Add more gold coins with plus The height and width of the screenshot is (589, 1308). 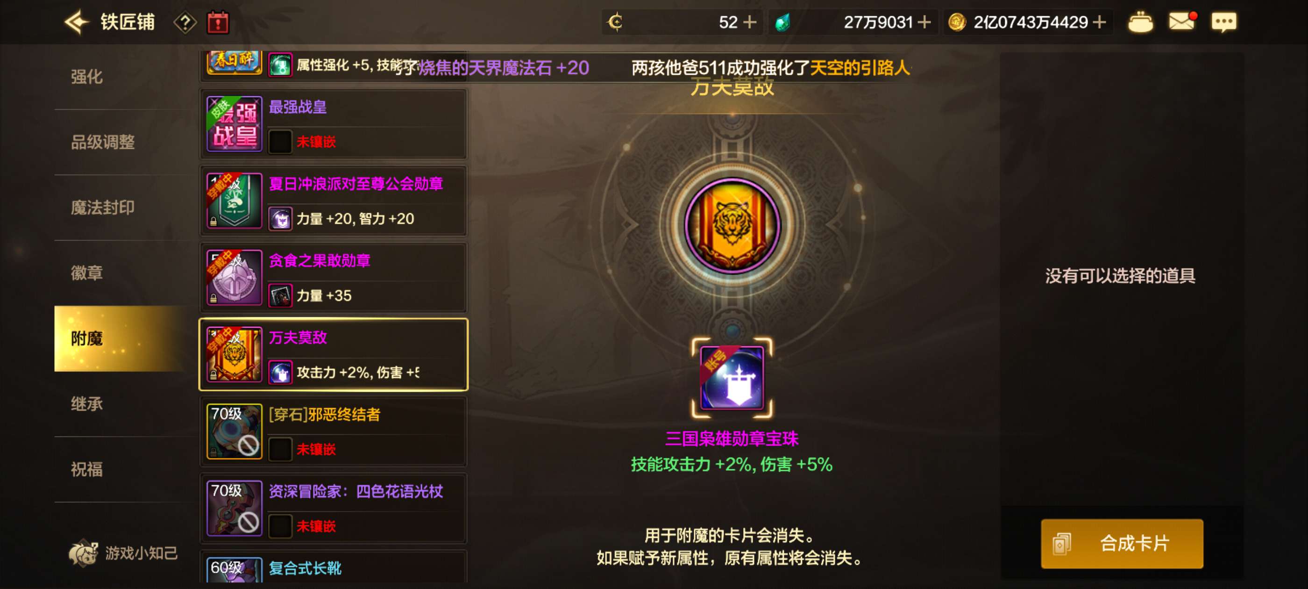coord(1099,22)
